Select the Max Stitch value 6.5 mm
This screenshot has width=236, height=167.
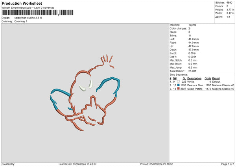click(x=193, y=60)
